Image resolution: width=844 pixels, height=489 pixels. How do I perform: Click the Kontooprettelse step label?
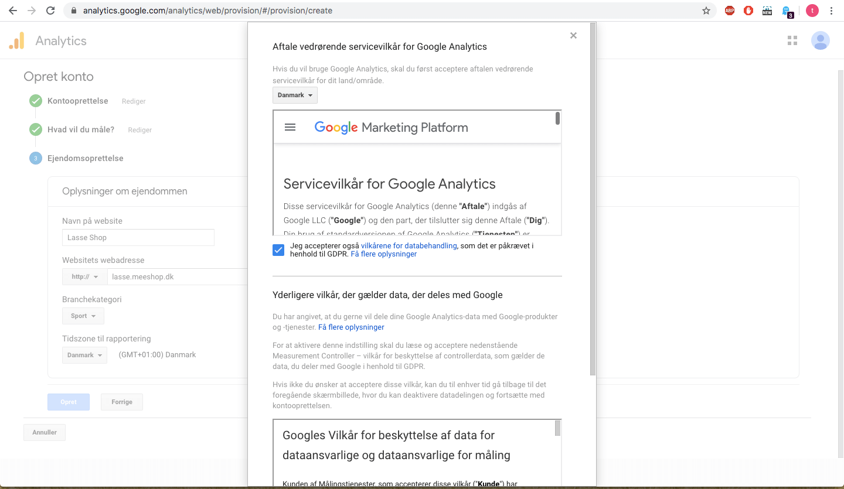pos(78,101)
